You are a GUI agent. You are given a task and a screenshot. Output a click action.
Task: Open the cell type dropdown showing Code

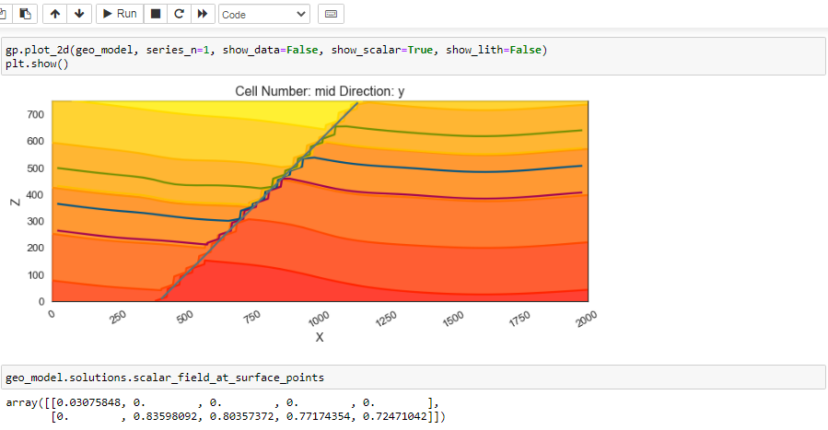tap(264, 14)
